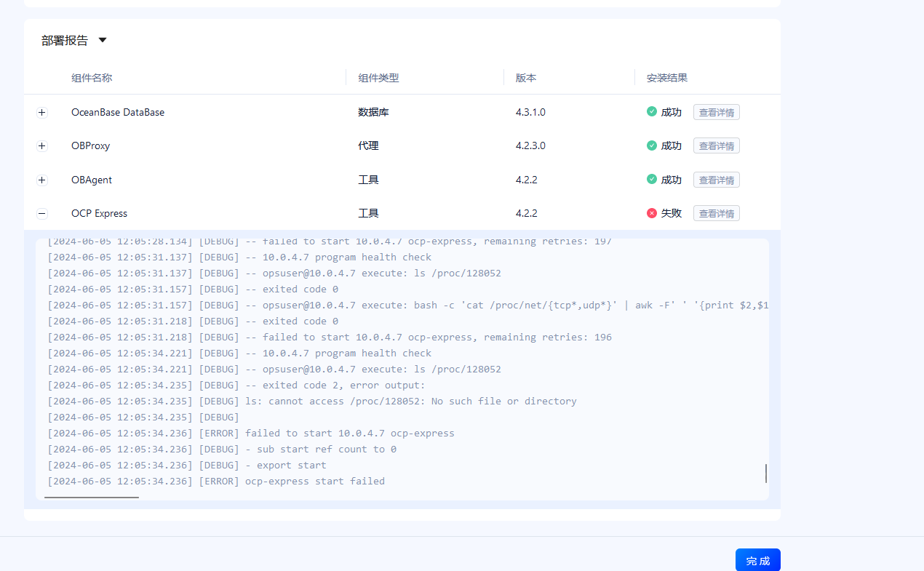The height and width of the screenshot is (571, 924).
Task: Select the OBAgent component name
Action: pyautogui.click(x=92, y=180)
